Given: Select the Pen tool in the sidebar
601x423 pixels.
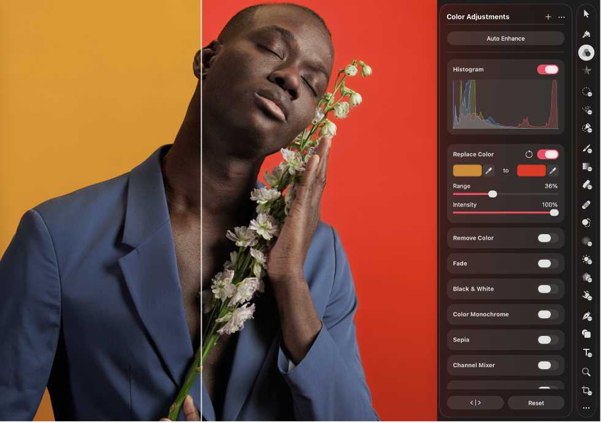Looking at the screenshot, I should coord(586,314).
